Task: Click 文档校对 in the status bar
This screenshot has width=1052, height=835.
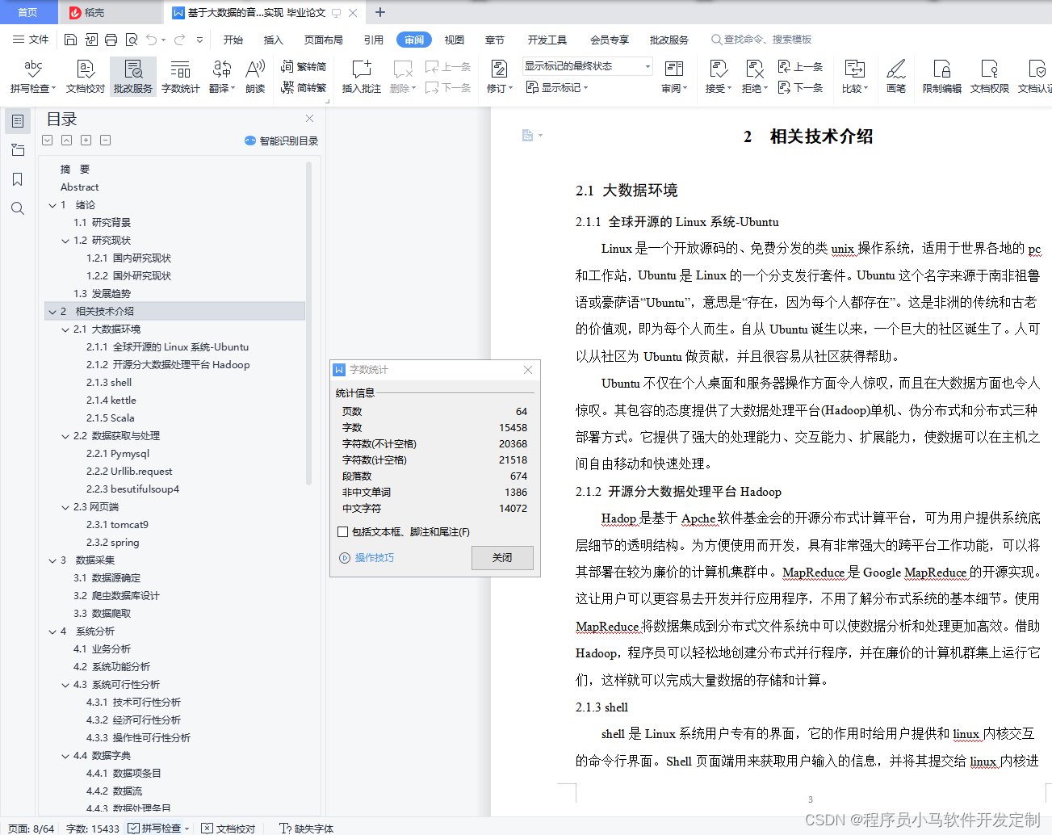Action: coord(228,829)
